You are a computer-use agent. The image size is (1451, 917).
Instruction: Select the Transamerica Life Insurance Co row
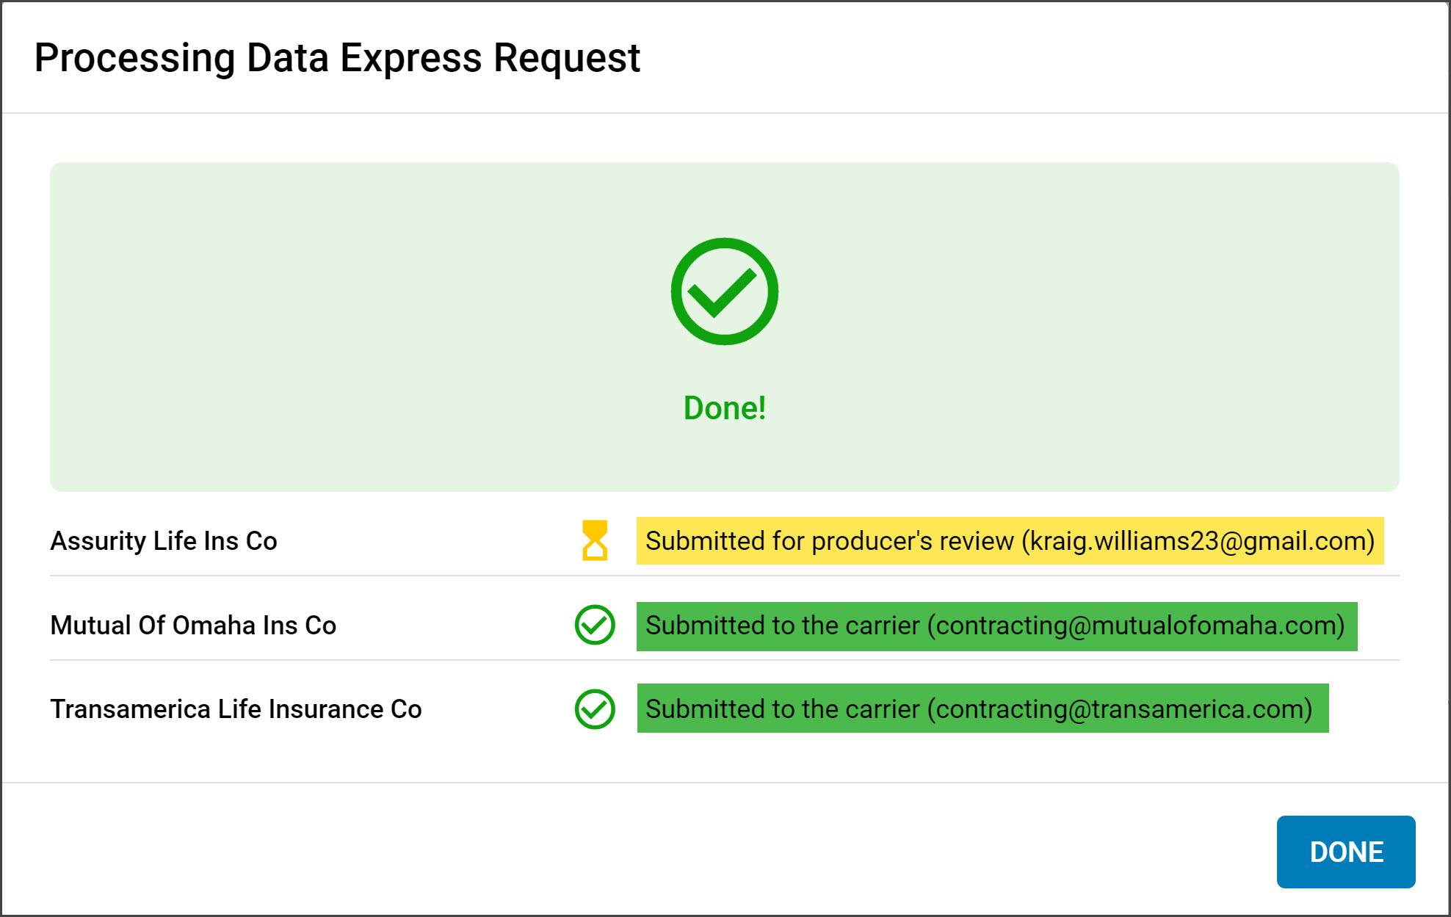pyautogui.click(x=236, y=709)
